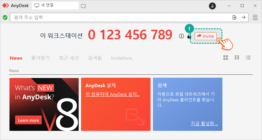The height and width of the screenshot is (140, 262).
Task: Open the 최근 세션 tab
Action: tap(69, 58)
